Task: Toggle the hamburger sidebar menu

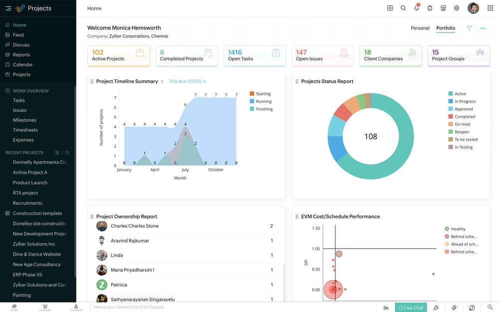Action: (x=8, y=8)
